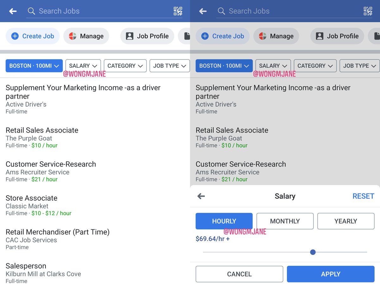Tap the Apply button

coord(330,274)
